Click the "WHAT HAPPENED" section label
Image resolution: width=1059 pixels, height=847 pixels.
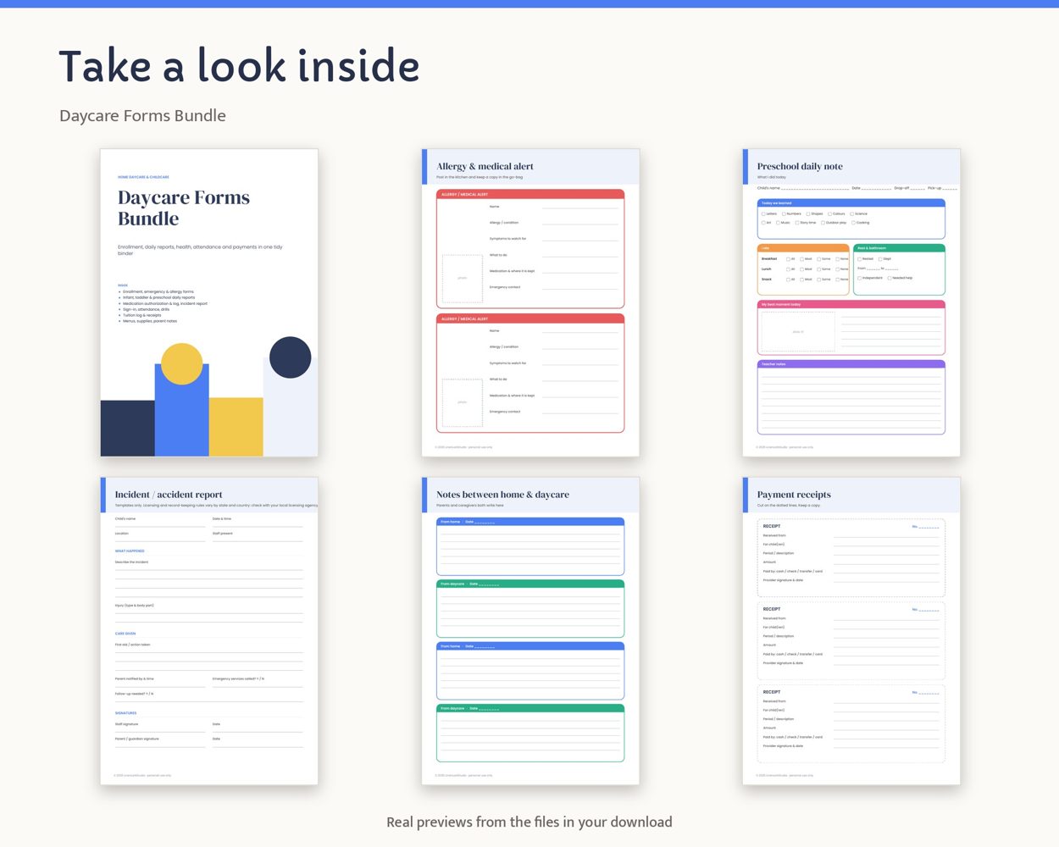click(130, 551)
